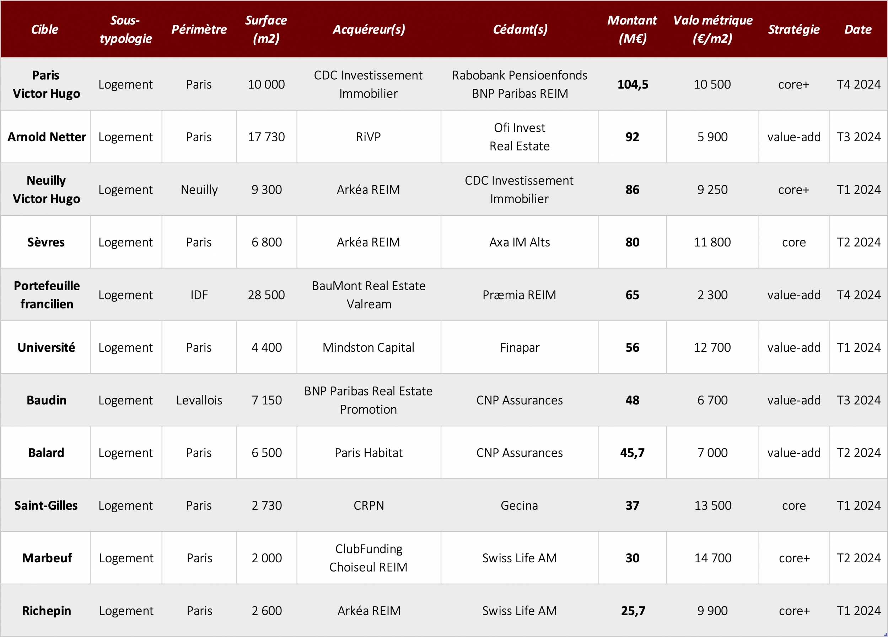
Task: Select the Gecina seller cell
Action: pos(520,505)
